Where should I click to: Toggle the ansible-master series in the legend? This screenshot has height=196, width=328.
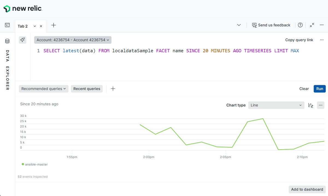click(x=35, y=164)
